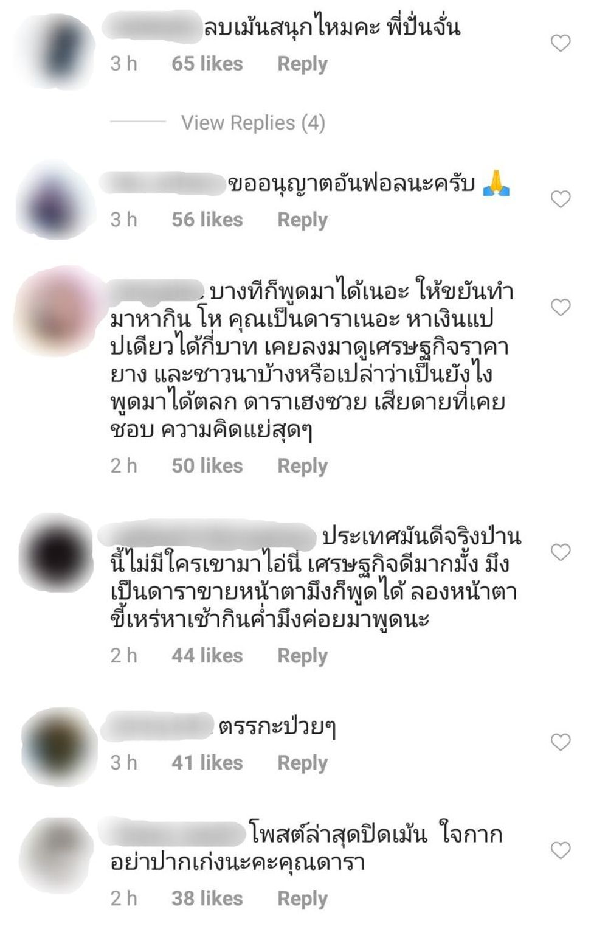Reply to the 50 likes comment
608x935 pixels.
click(x=302, y=466)
